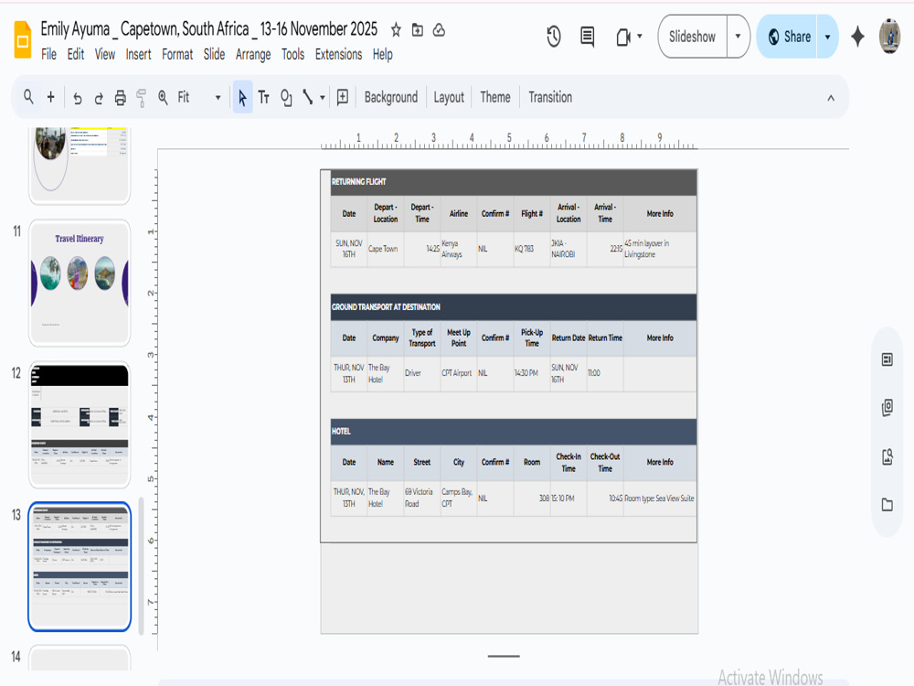Start the Slideshow
The image size is (914, 686).
coord(693,37)
